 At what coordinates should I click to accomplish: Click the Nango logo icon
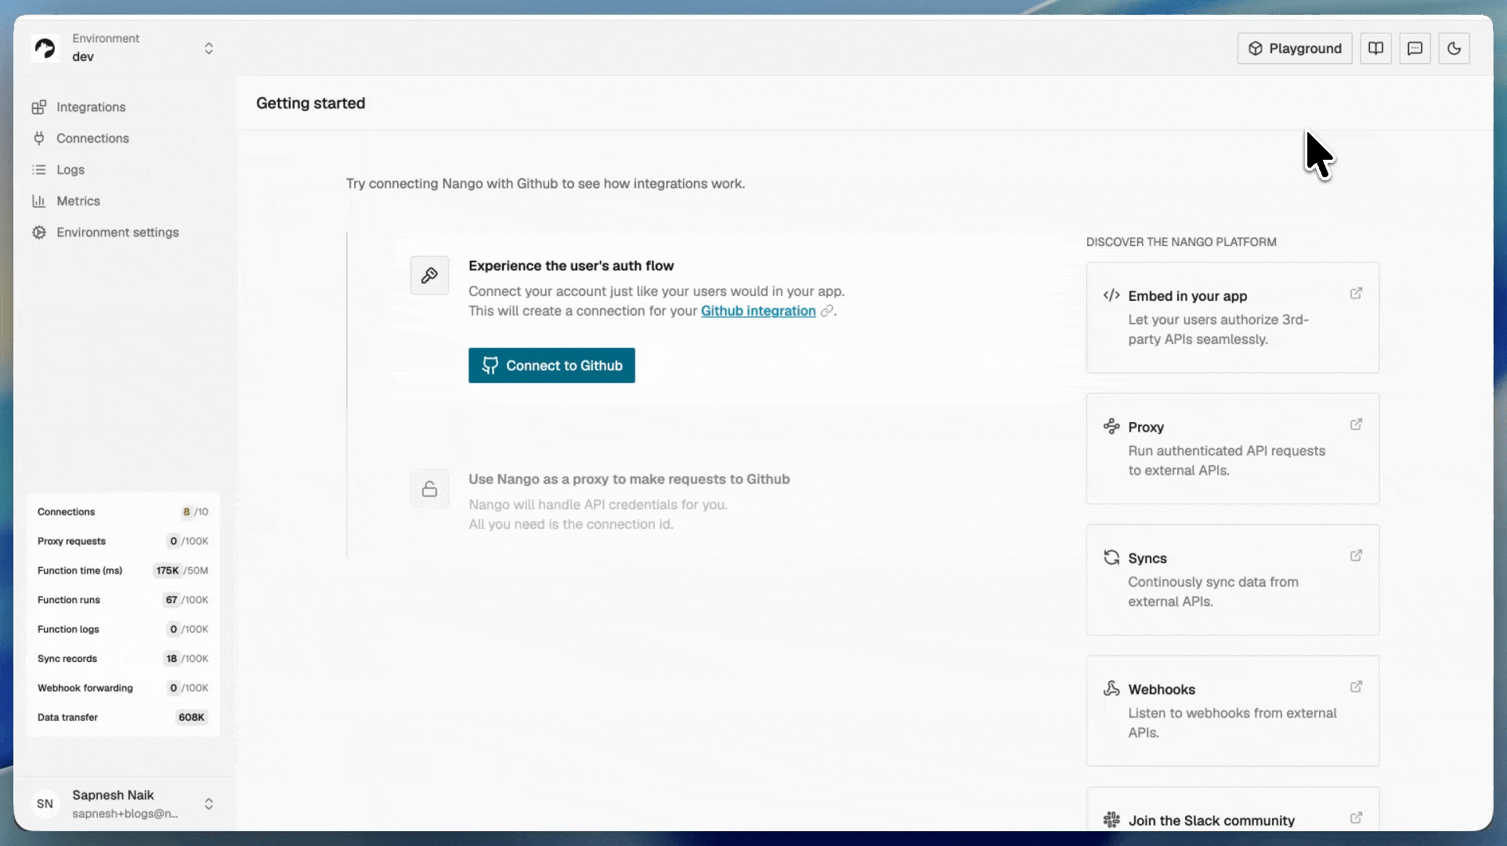click(45, 49)
